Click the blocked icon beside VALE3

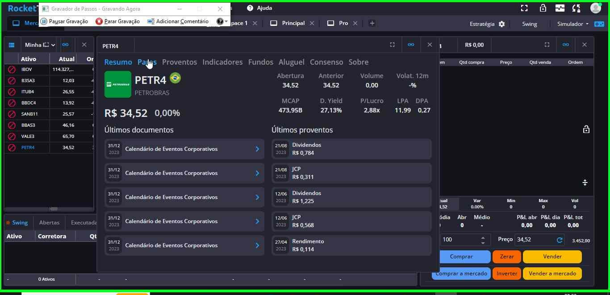pos(12,137)
